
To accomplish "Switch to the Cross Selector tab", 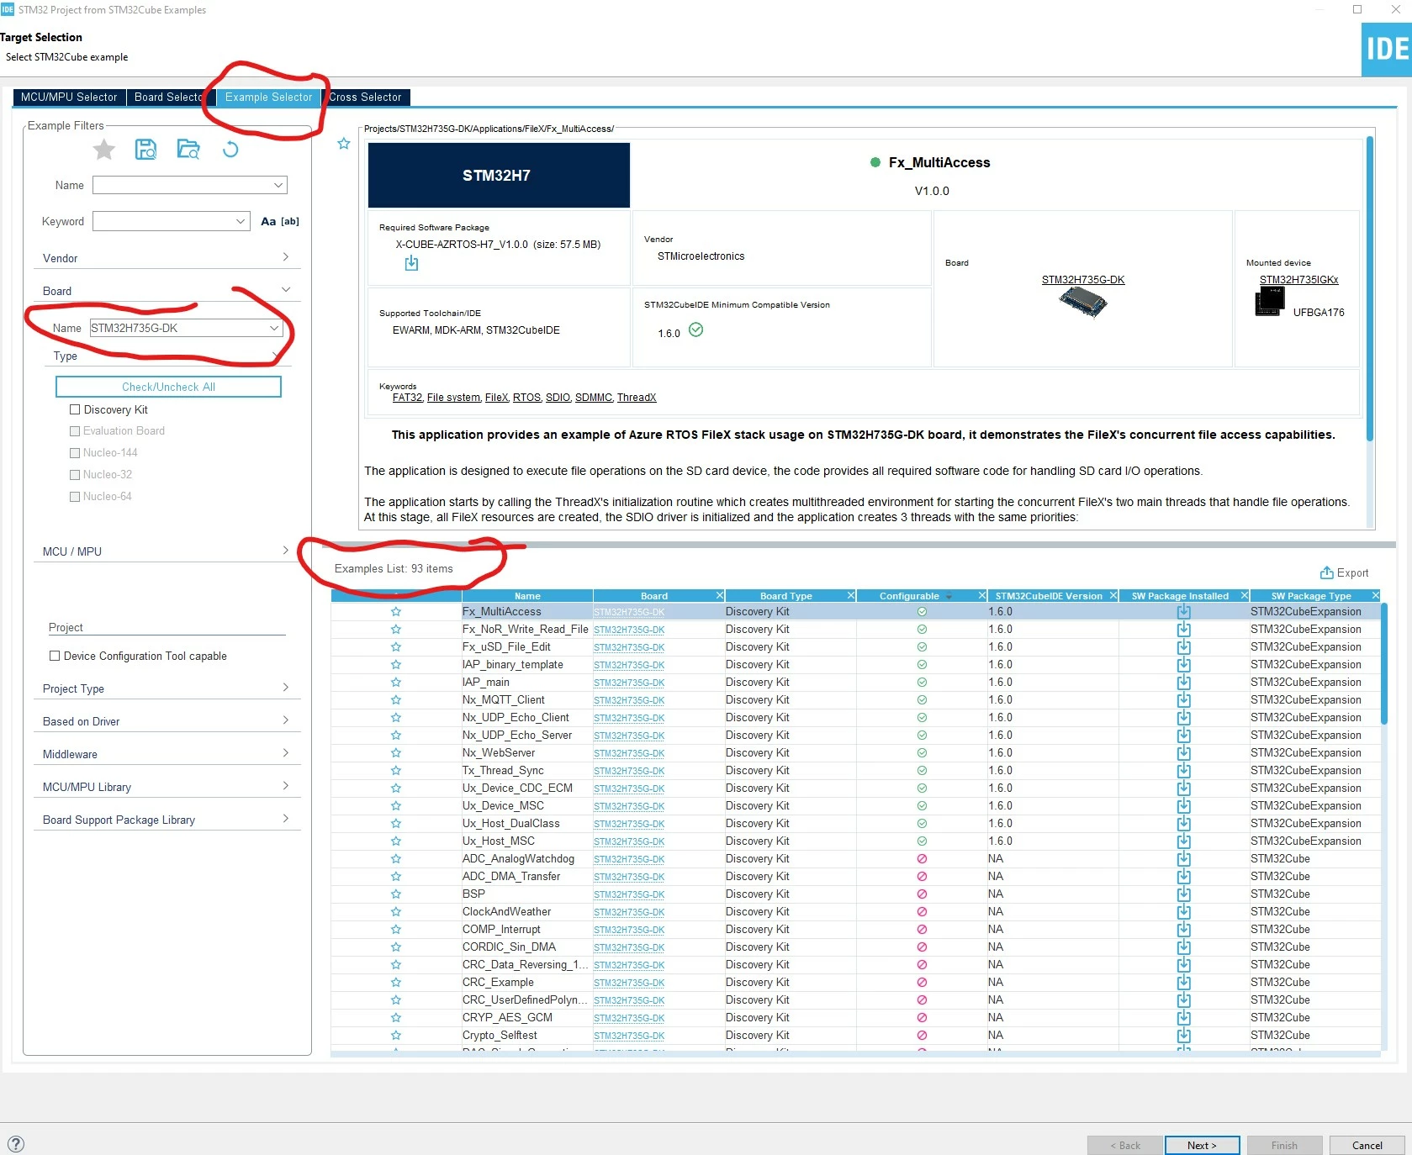I will (x=366, y=98).
